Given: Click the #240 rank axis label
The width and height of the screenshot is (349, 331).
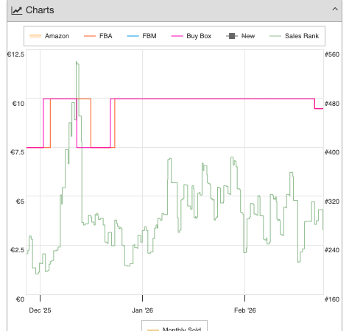Looking at the screenshot, I should [x=332, y=250].
